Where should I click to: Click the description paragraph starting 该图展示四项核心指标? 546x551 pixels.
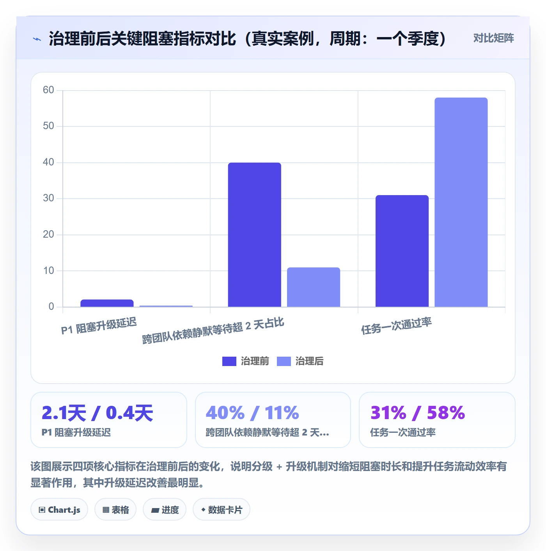(x=269, y=475)
